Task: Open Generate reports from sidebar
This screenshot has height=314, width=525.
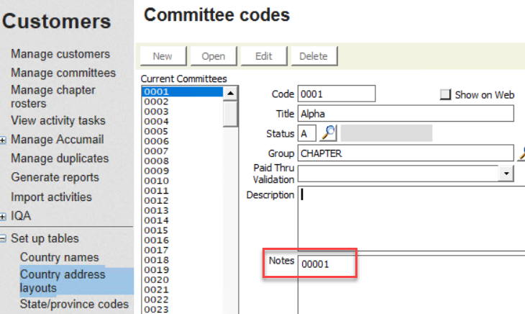Action: coord(55,177)
